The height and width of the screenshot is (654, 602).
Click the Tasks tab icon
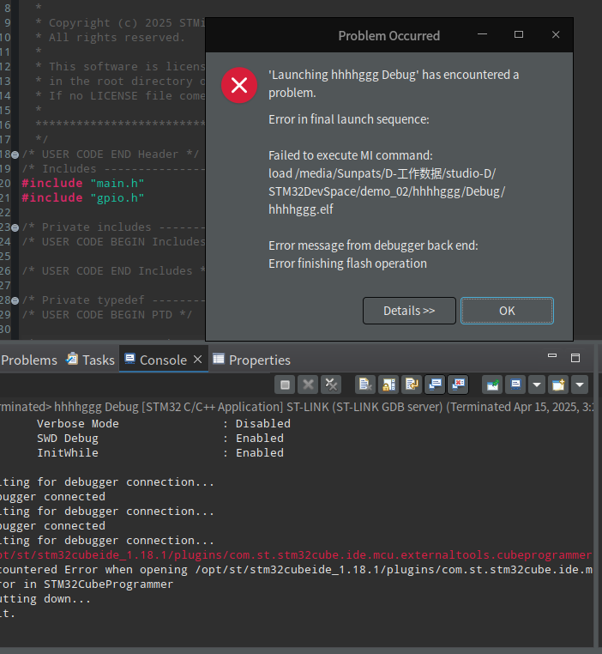tap(72, 359)
